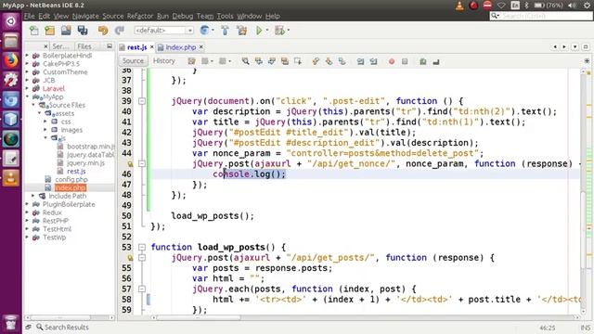Click the History view button
Viewport: 594px width, 334px height.
coord(164,60)
